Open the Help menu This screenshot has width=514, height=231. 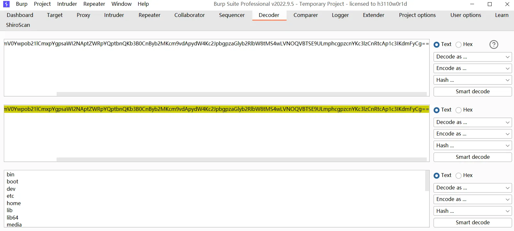(x=143, y=4)
